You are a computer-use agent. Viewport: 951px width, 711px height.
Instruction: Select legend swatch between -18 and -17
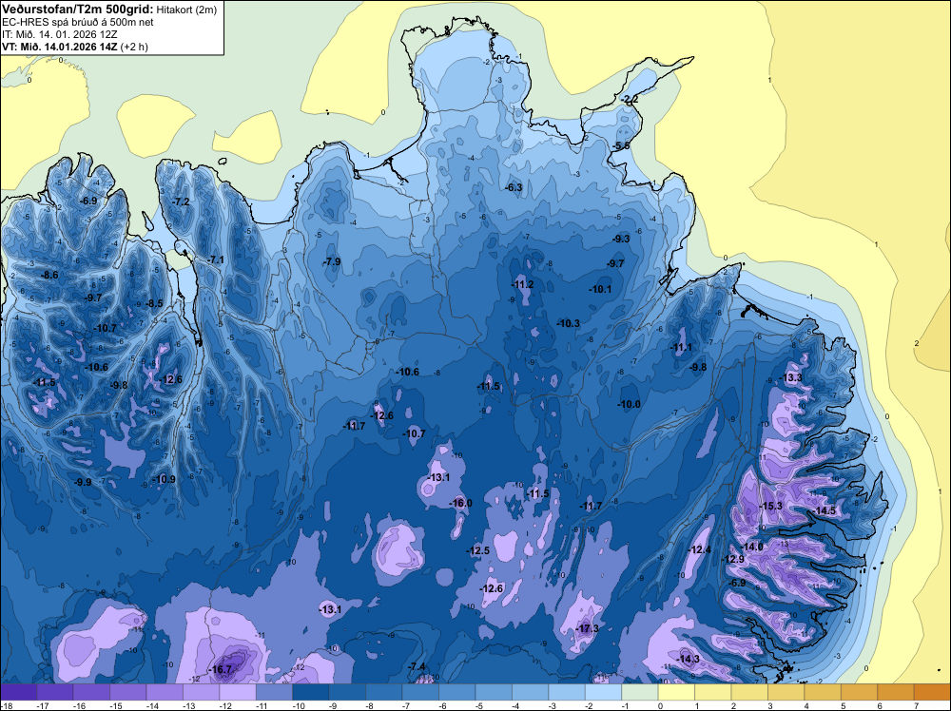18,692
